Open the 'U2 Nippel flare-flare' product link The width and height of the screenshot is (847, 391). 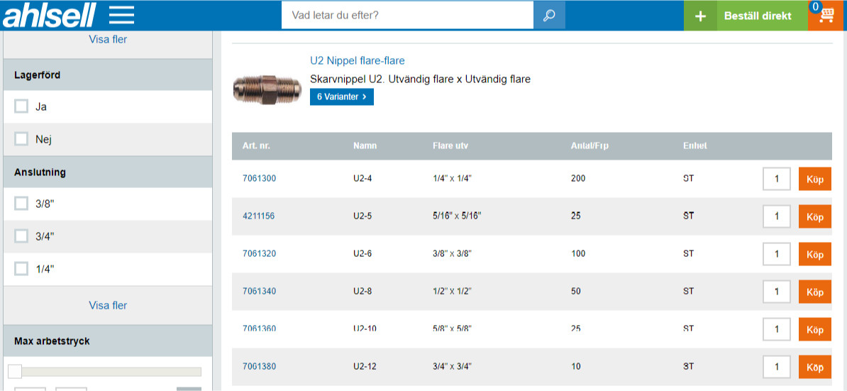[357, 61]
